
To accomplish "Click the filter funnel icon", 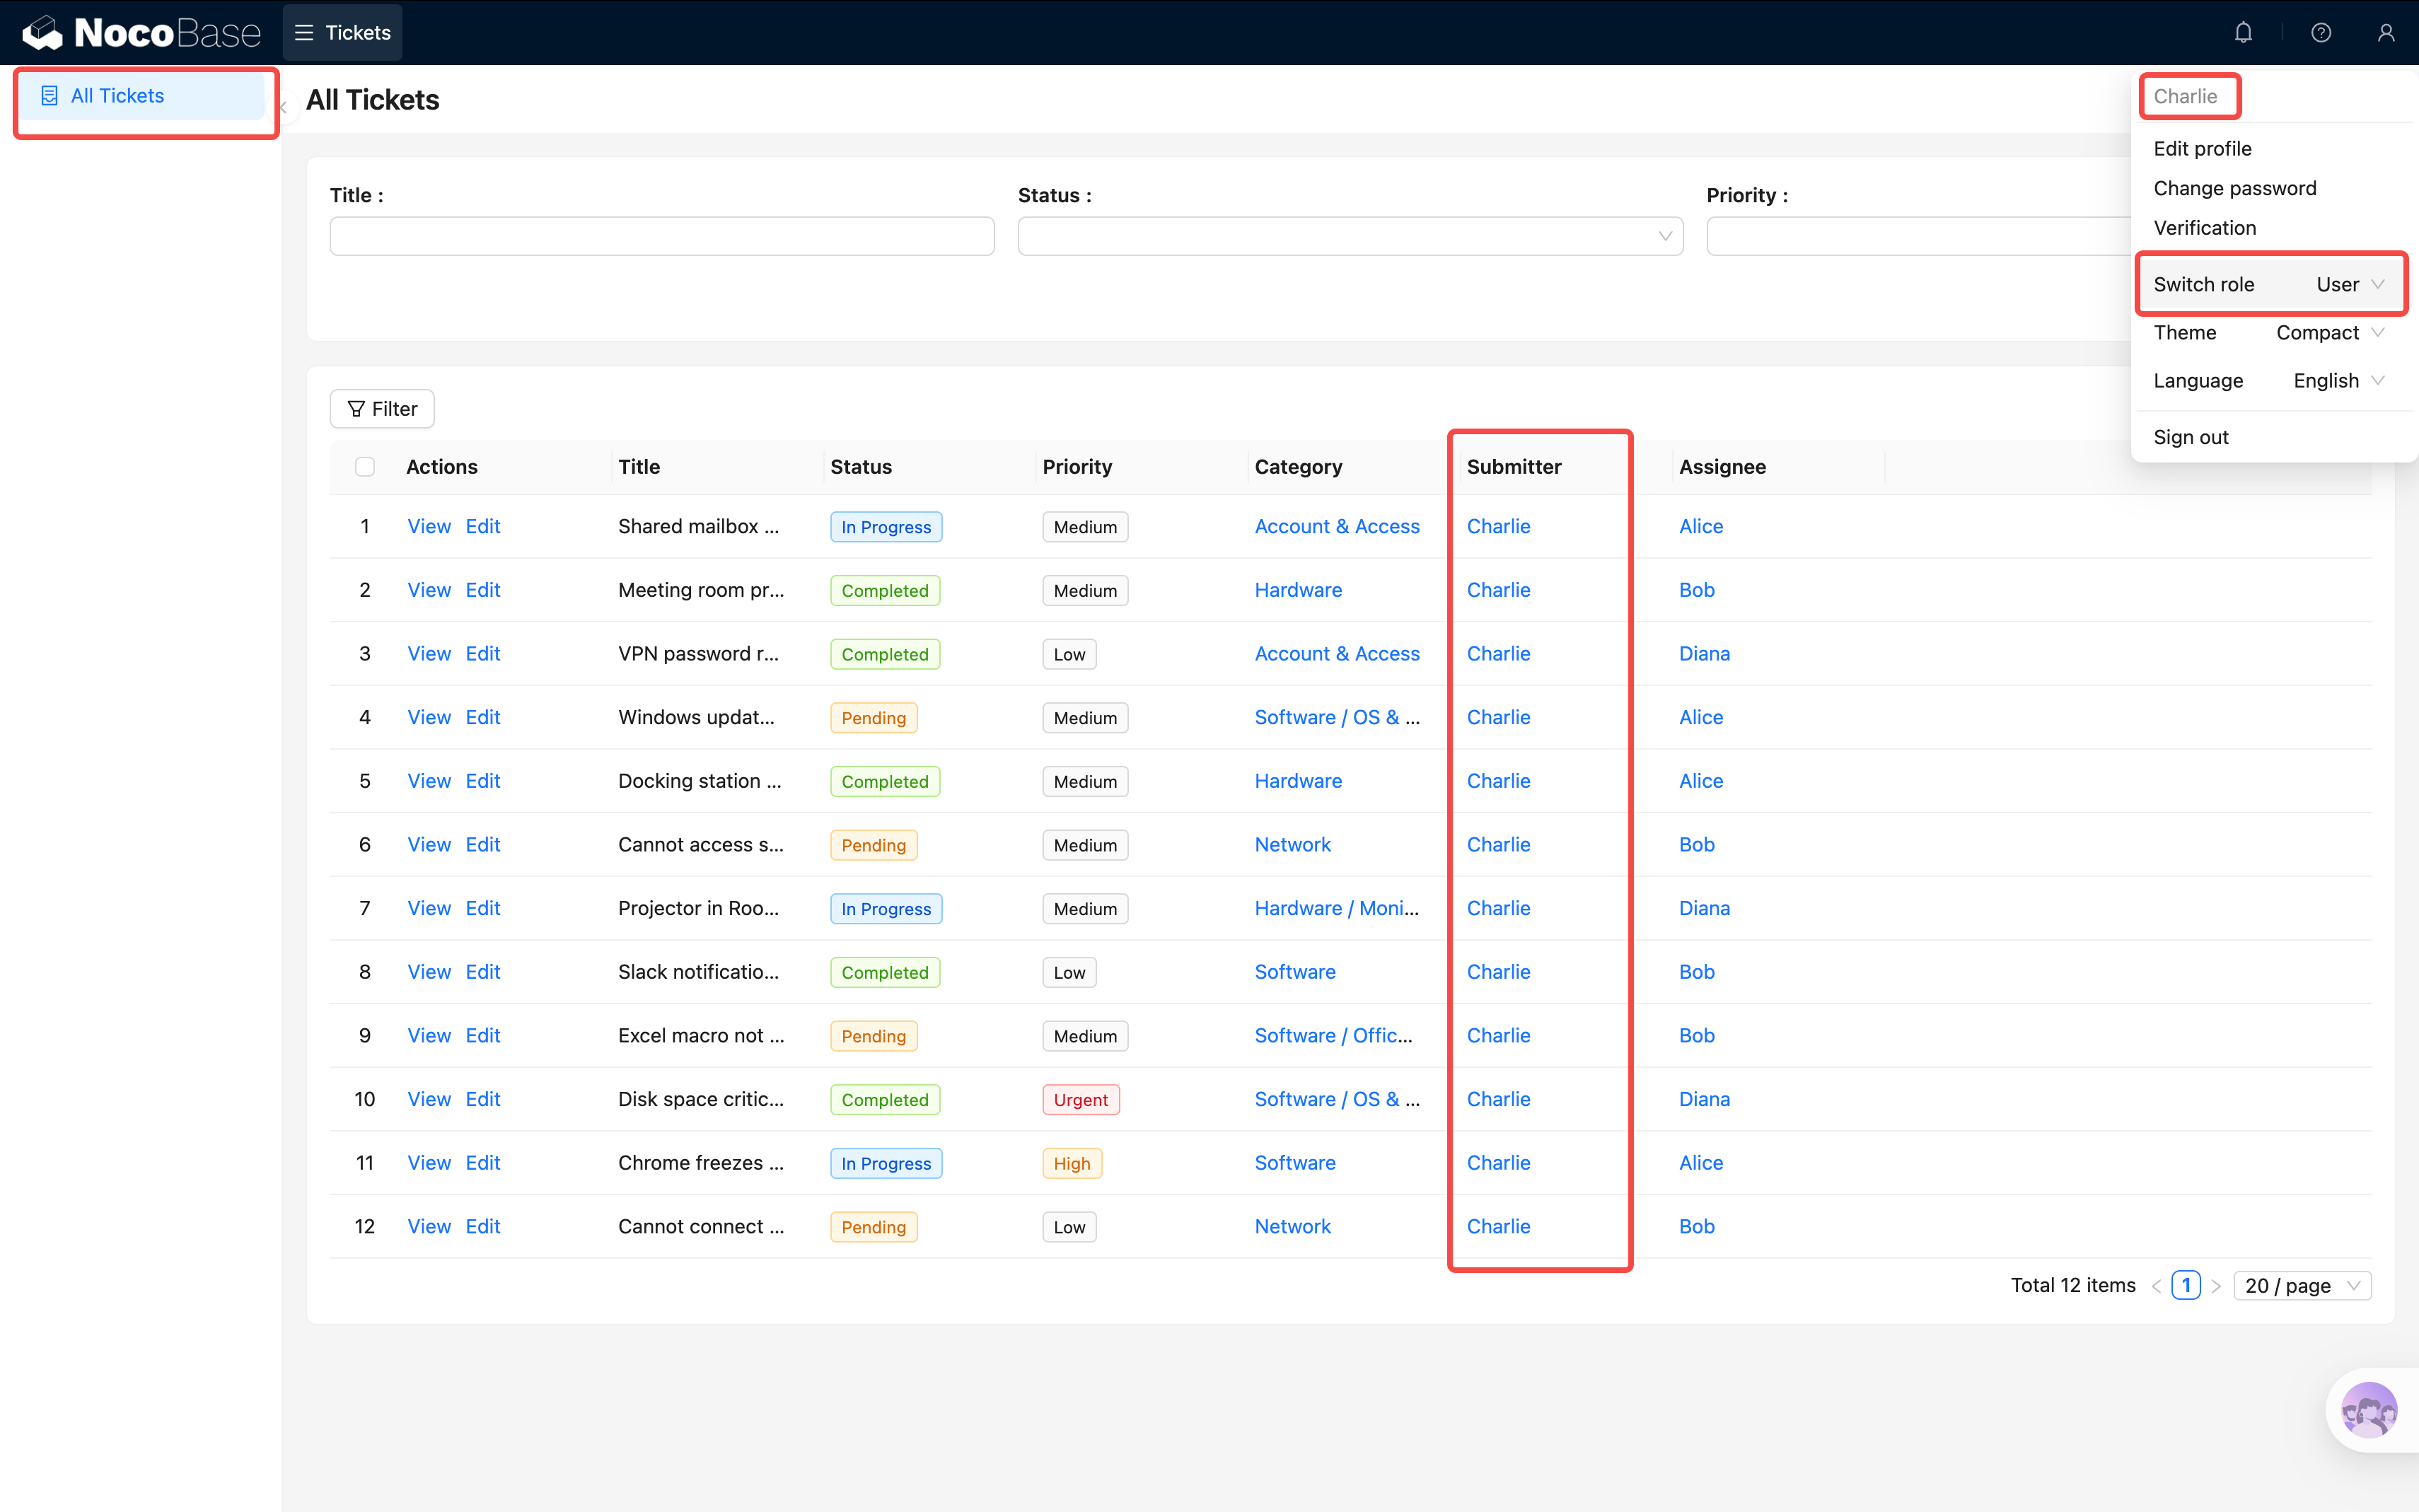I will 356,409.
